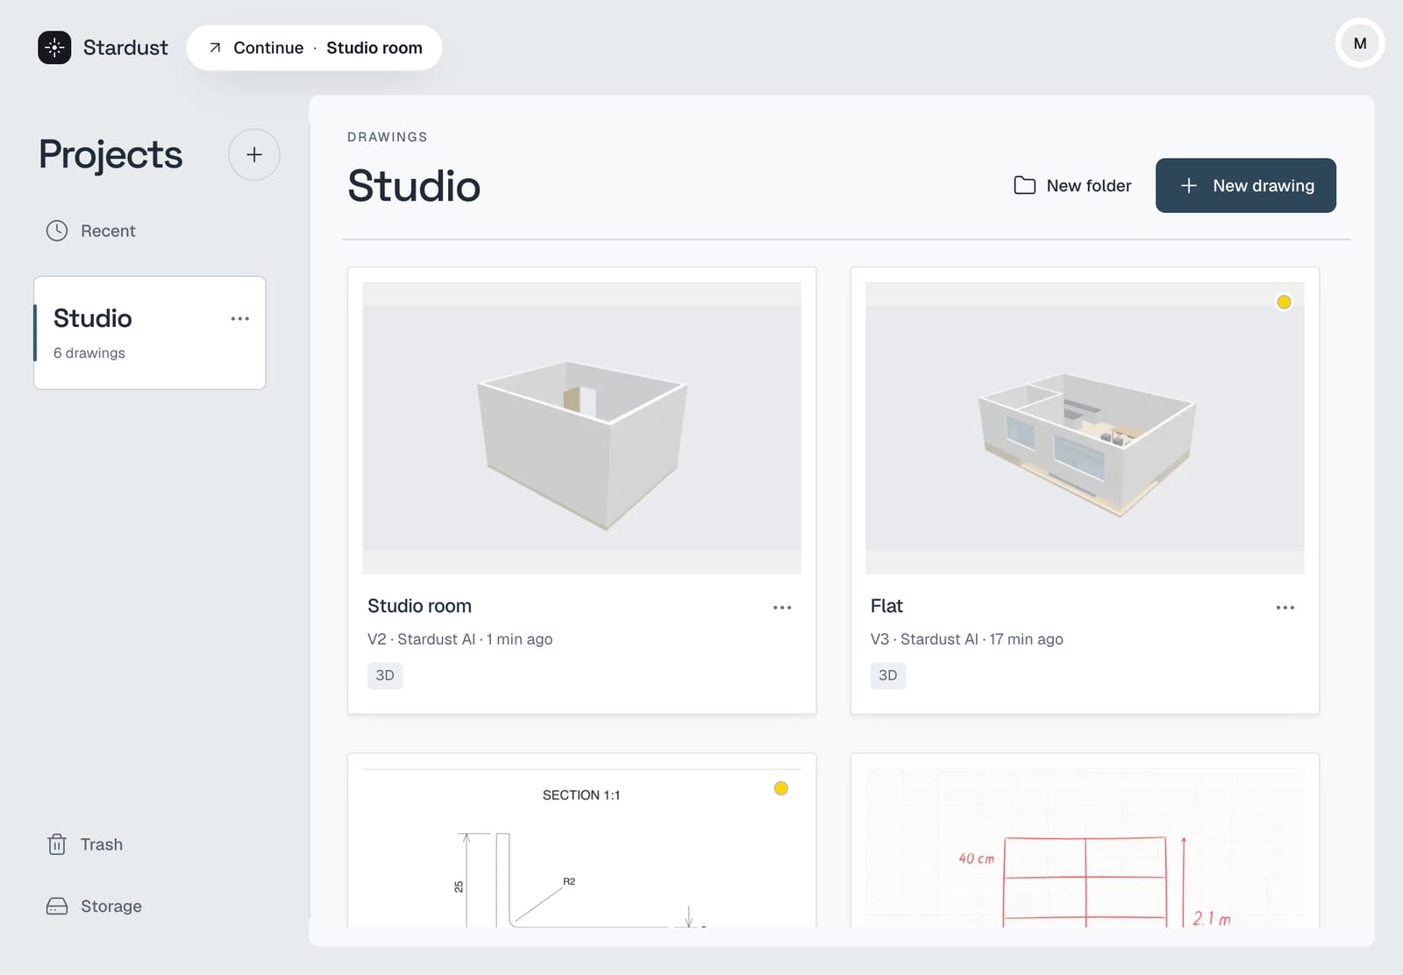1403x975 pixels.
Task: Click the New folder icon
Action: pyautogui.click(x=1024, y=185)
